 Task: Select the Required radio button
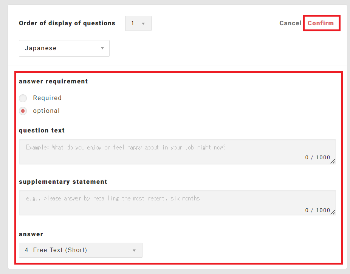coord(23,98)
